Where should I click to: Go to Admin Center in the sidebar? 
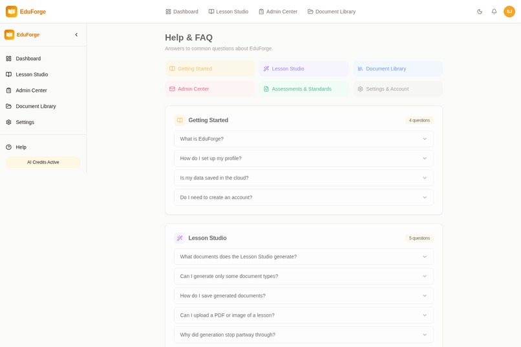43,90
